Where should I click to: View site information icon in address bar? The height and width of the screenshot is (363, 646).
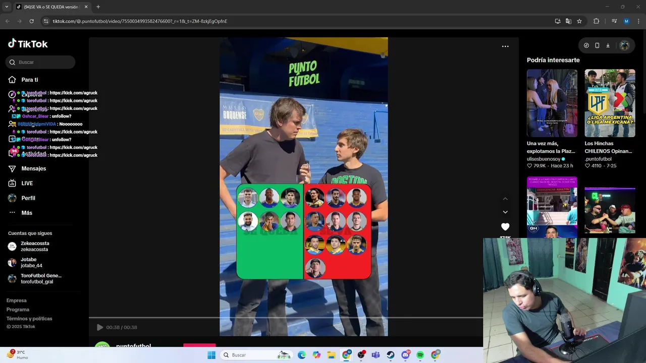tap(46, 21)
